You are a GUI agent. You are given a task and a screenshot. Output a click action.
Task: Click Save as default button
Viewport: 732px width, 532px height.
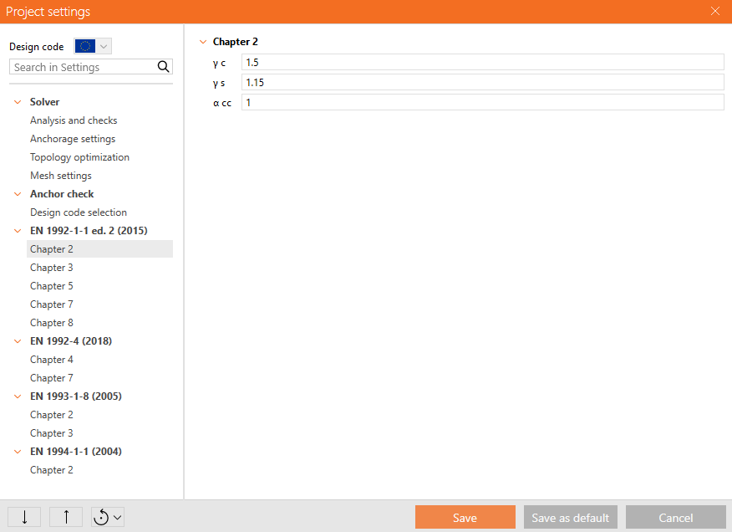(x=571, y=517)
